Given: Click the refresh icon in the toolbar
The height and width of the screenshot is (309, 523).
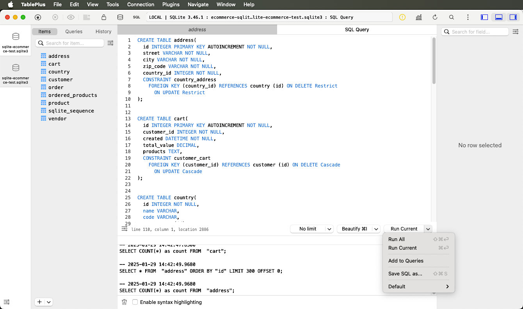Looking at the screenshot, I should click(435, 17).
